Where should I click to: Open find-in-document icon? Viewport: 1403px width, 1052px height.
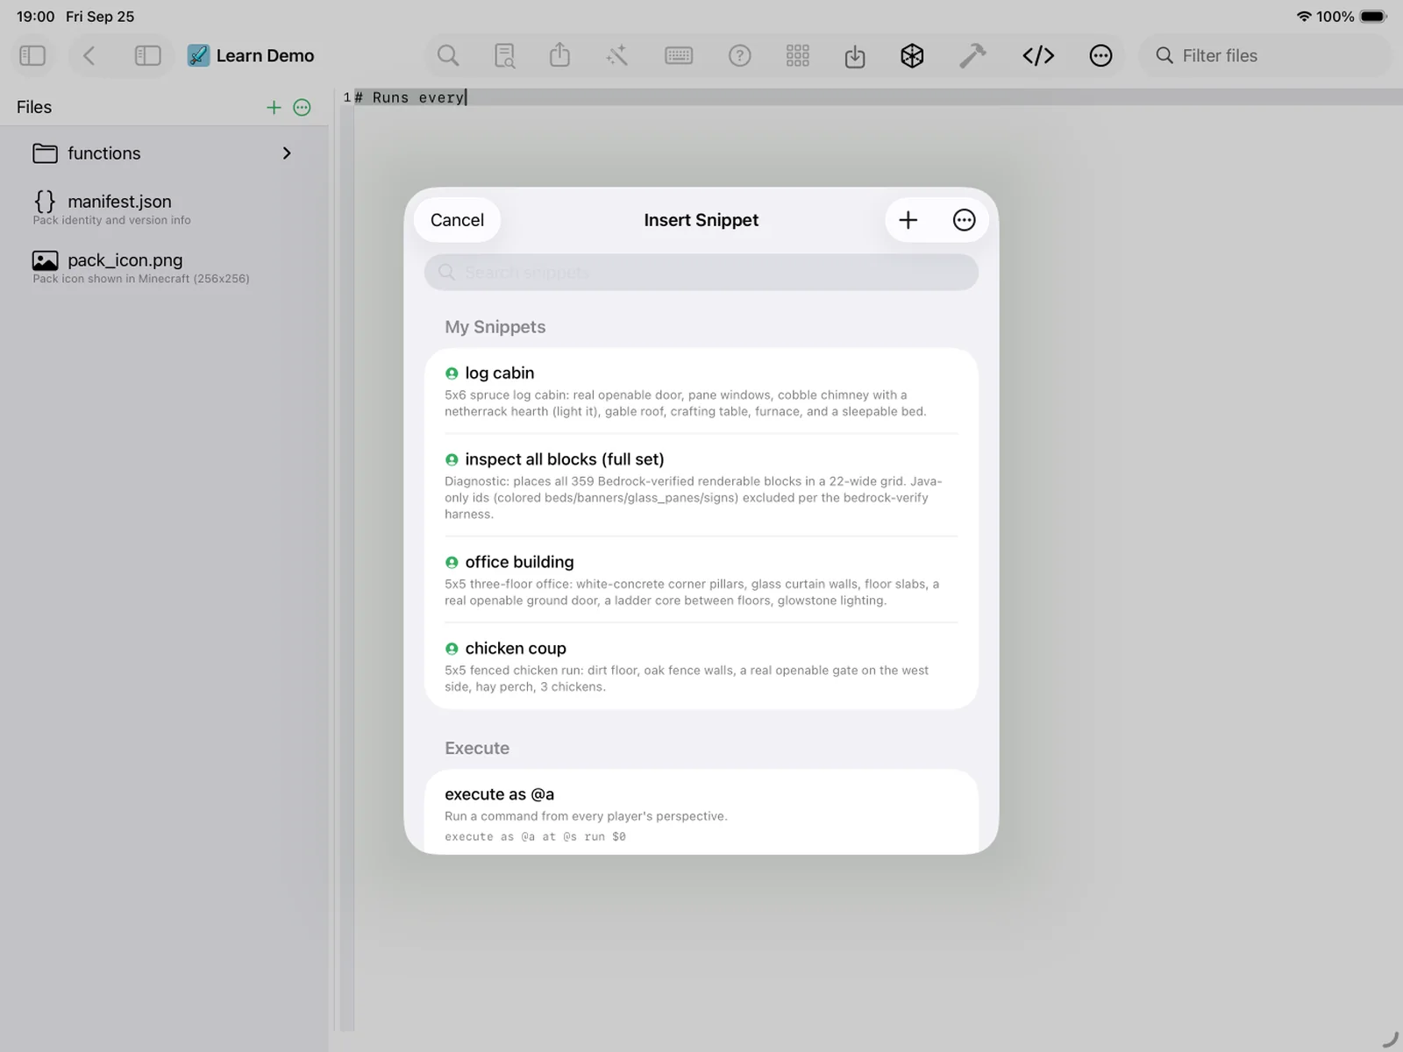[x=505, y=56]
